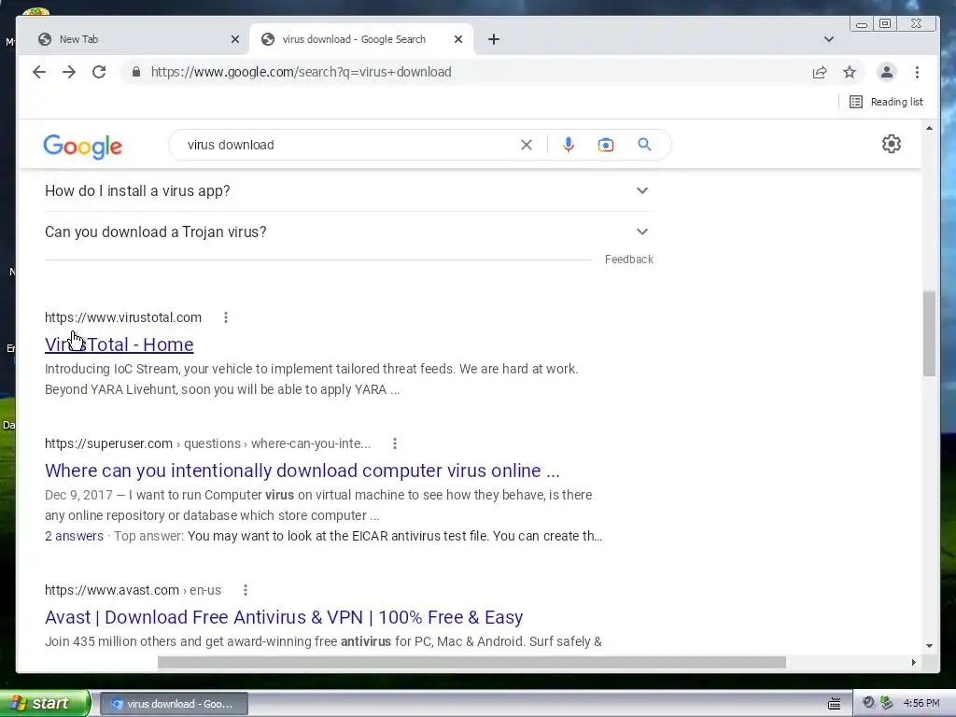Bookmark this page with the star icon
This screenshot has height=717, width=956.
pyautogui.click(x=850, y=72)
